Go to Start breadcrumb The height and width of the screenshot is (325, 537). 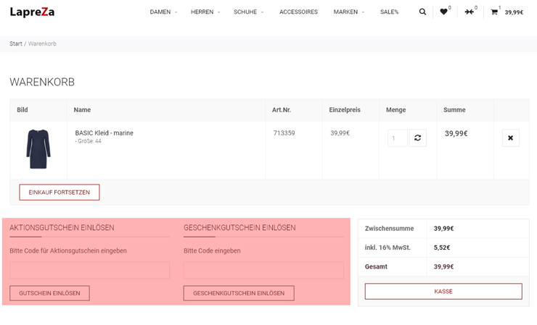(x=16, y=43)
